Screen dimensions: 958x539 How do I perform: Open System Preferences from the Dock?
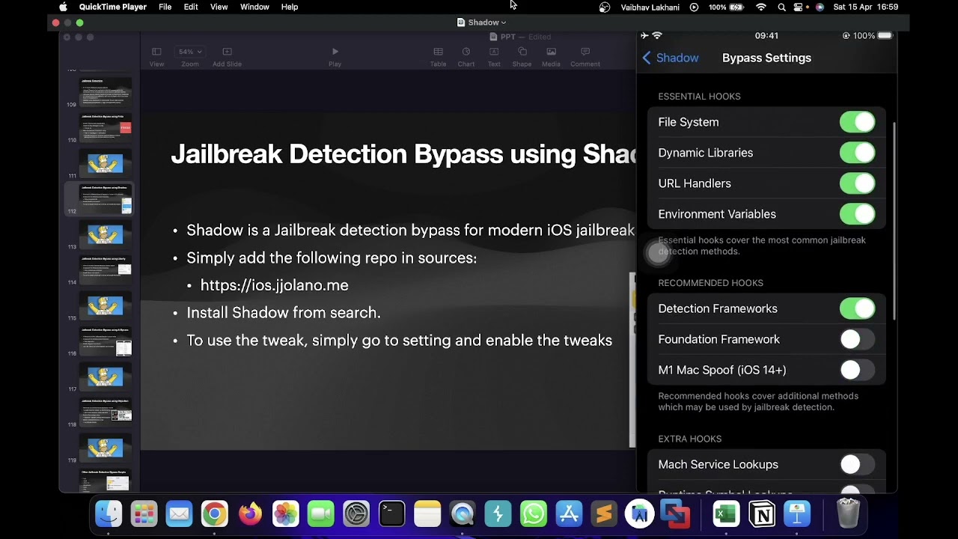(356, 514)
